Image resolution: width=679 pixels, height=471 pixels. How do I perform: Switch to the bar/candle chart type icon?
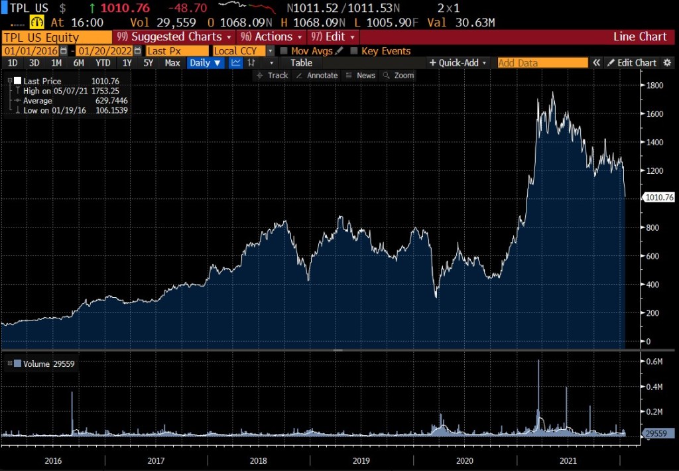pyautogui.click(x=252, y=63)
